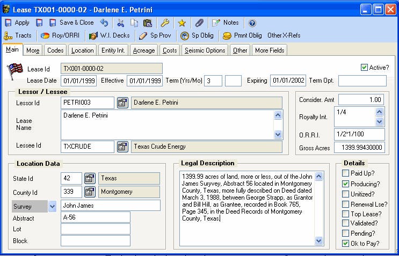Click Royalty Int. down arrow
The height and width of the screenshot is (256, 399).
[x=379, y=121]
